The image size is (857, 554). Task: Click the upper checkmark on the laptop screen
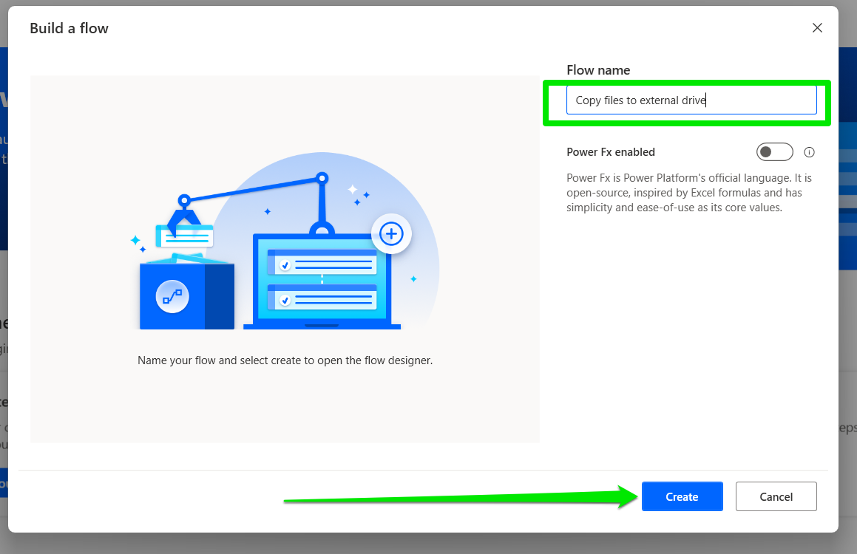pos(285,266)
